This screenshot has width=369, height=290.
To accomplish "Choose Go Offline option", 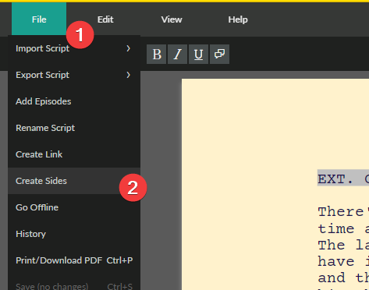I will 74,207.
